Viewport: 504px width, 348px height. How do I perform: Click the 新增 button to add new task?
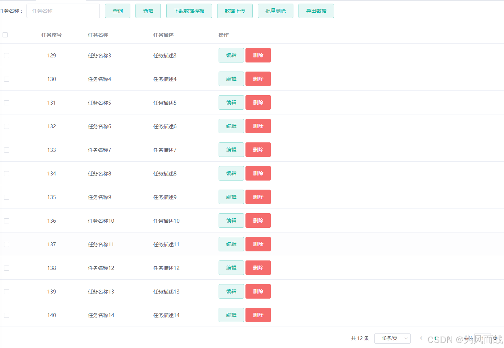(x=148, y=11)
